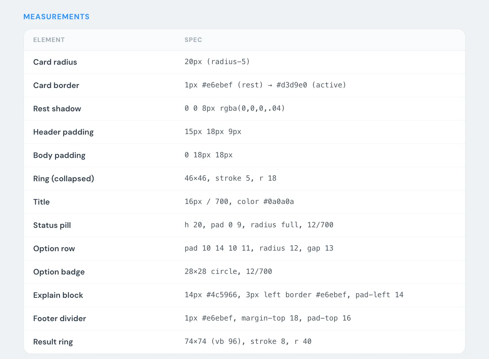Click the MEASUREMENTS heading

click(56, 17)
